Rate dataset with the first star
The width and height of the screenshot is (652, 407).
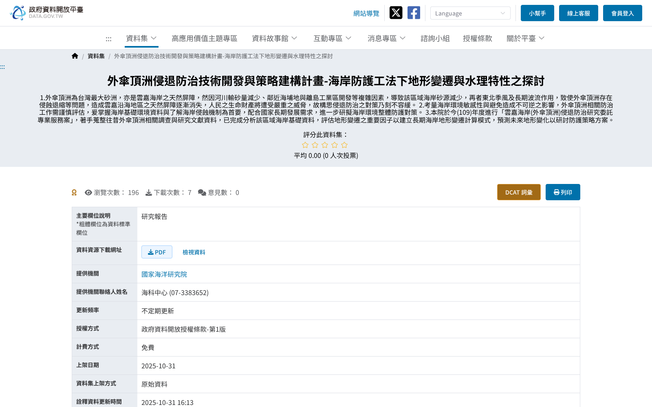[x=305, y=145]
